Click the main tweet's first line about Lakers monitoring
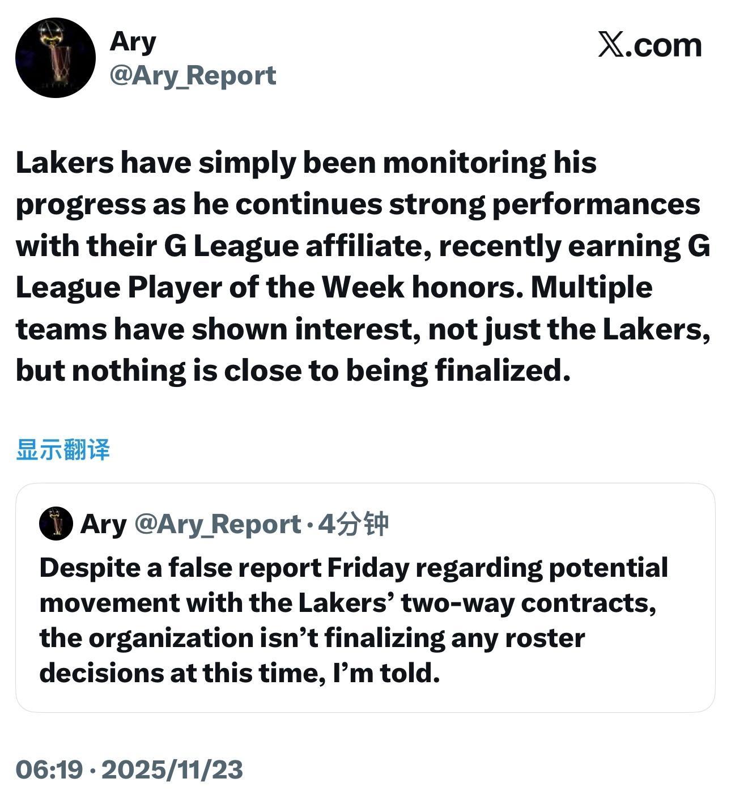 [306, 163]
